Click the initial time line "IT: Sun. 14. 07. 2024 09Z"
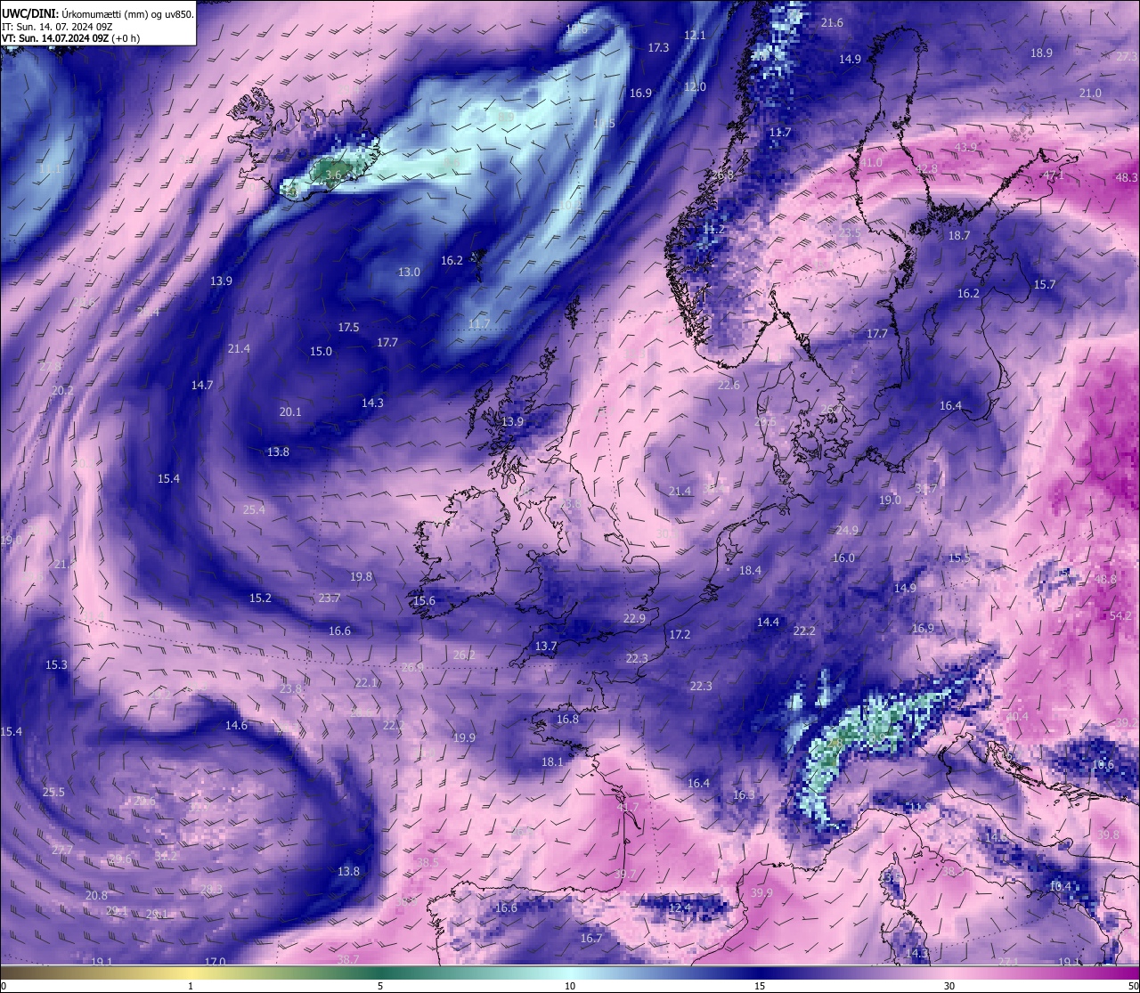Viewport: 1140px width, 993px height. [x=57, y=27]
